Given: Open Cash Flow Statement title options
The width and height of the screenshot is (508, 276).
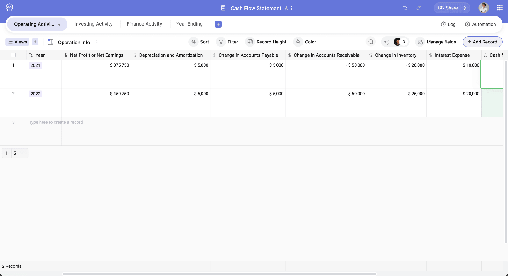Looking at the screenshot, I should (292, 8).
